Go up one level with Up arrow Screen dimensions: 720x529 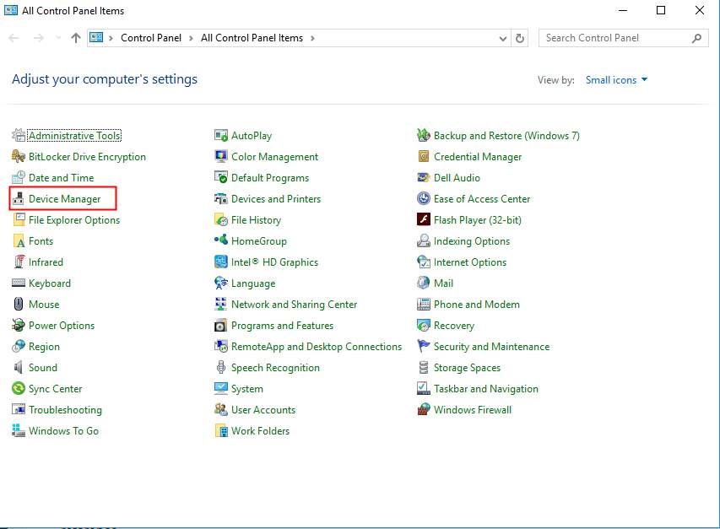76,38
